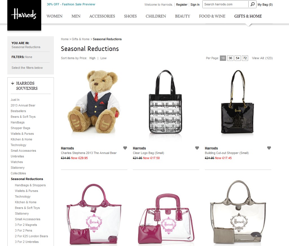Click View All (123) items
The image size is (289, 246).
(262, 58)
